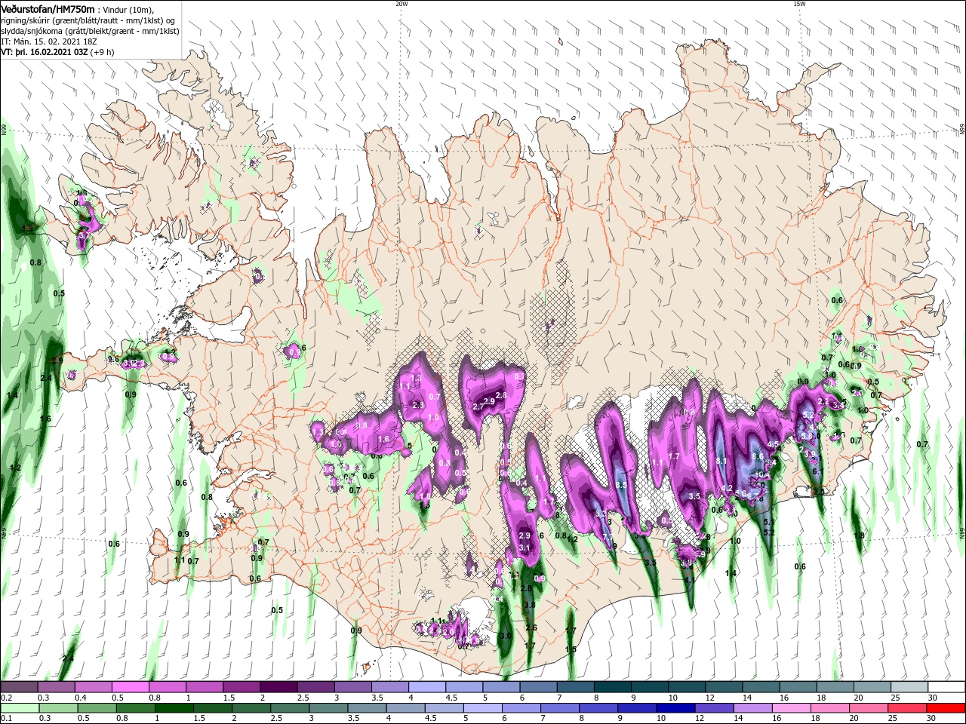Click the 2.7 snowfall value on map
Viewport: 966px width, 724px height.
[x=478, y=406]
